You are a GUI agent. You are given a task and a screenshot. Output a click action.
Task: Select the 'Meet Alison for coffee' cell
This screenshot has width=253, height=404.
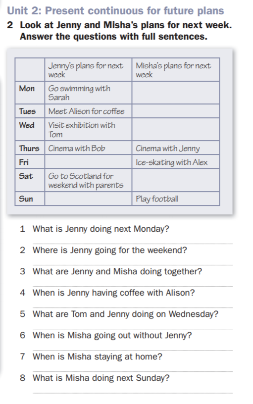point(88,111)
